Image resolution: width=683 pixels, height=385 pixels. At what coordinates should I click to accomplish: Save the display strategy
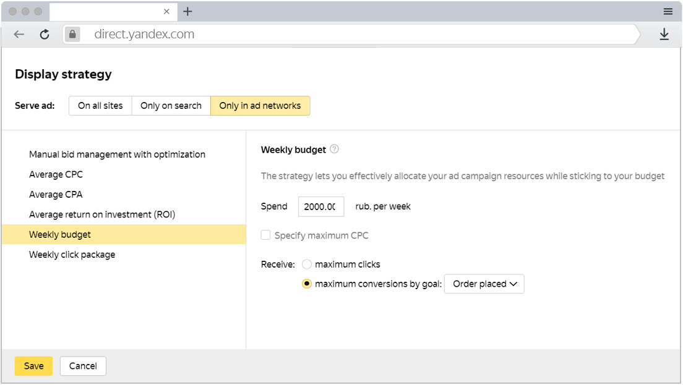pos(33,366)
